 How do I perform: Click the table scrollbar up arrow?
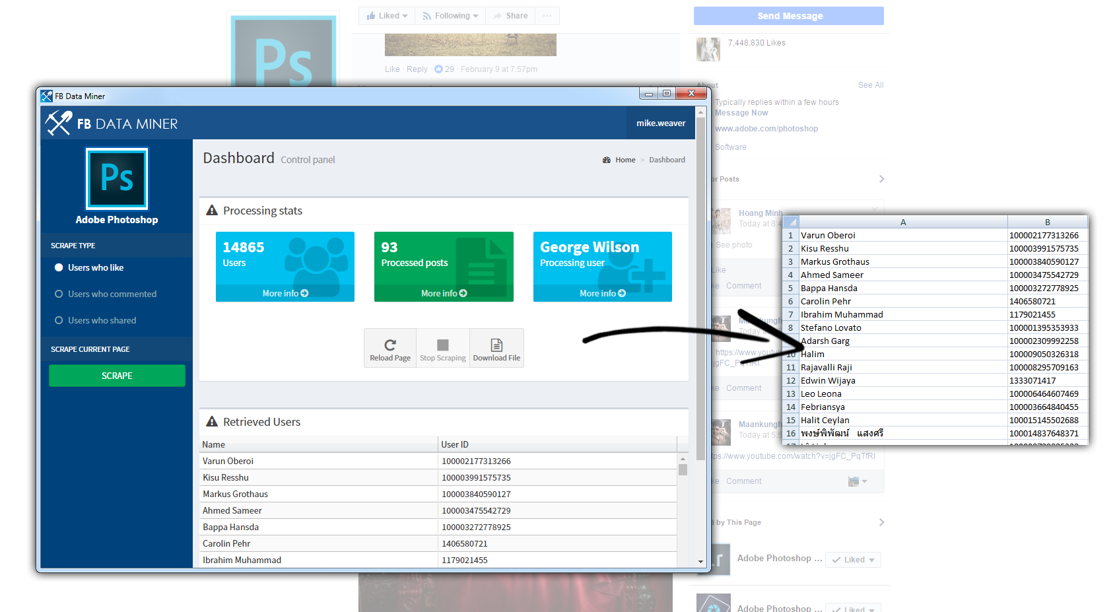click(x=683, y=458)
